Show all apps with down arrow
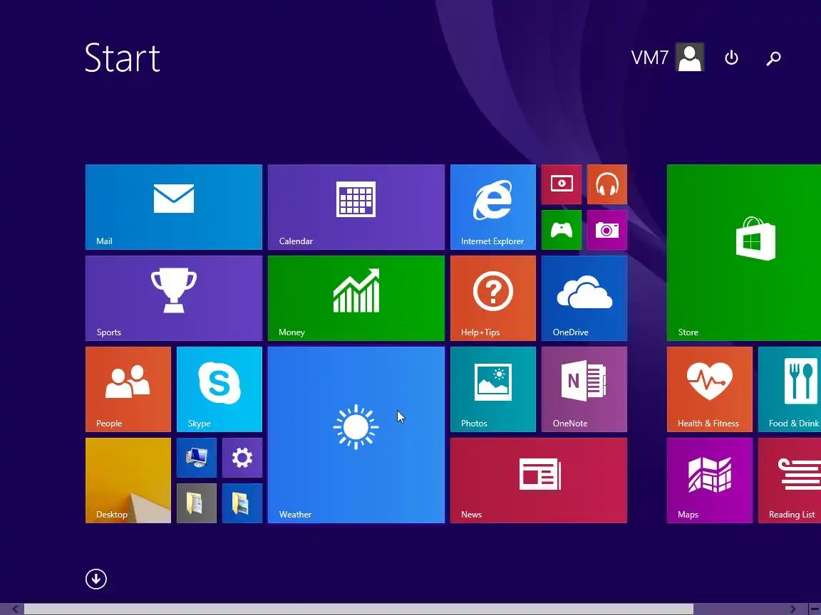The image size is (821, 615). click(x=95, y=579)
